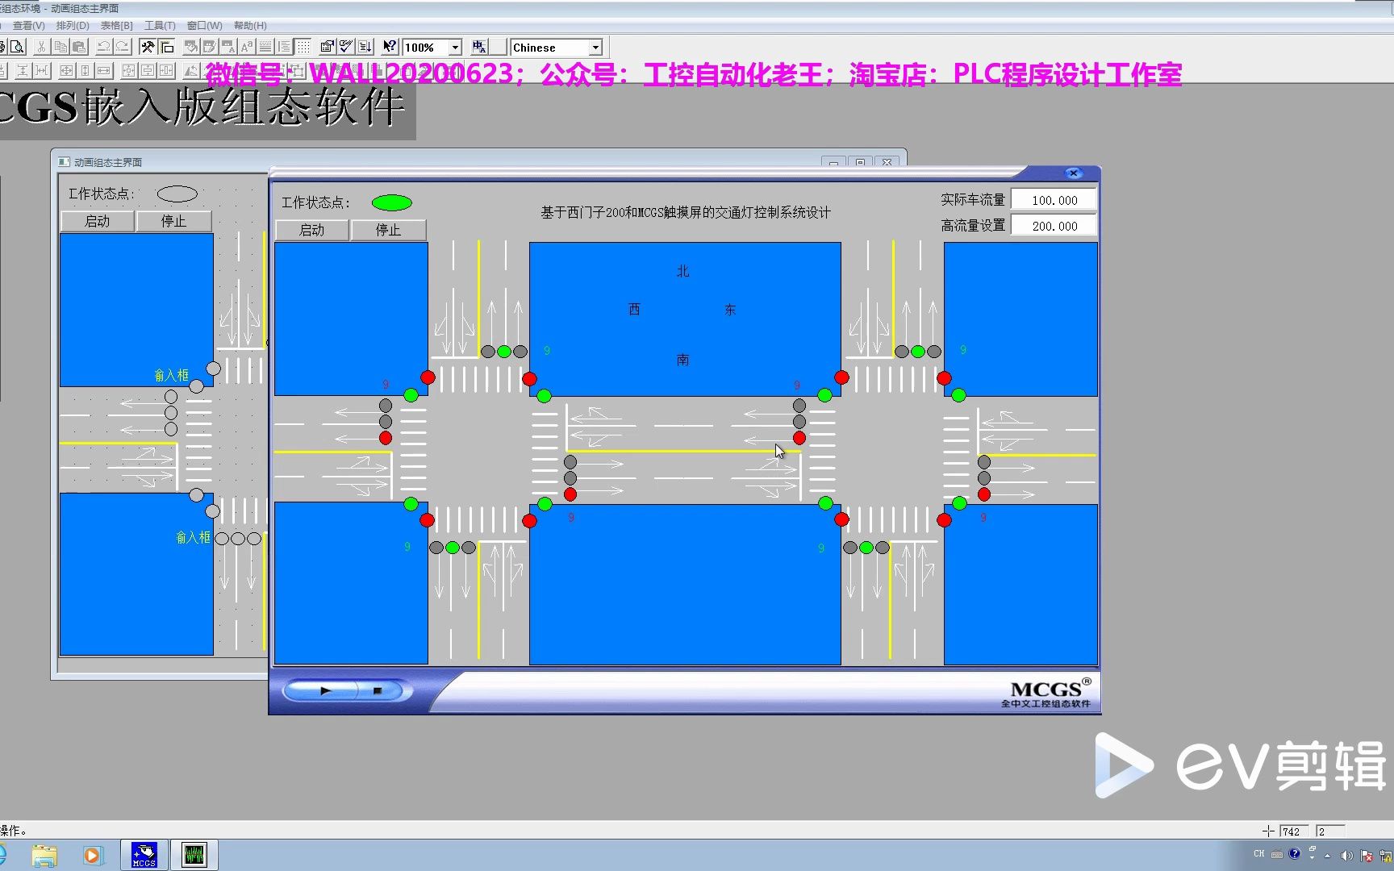Click the upper 输入框 label in background window

(x=172, y=376)
